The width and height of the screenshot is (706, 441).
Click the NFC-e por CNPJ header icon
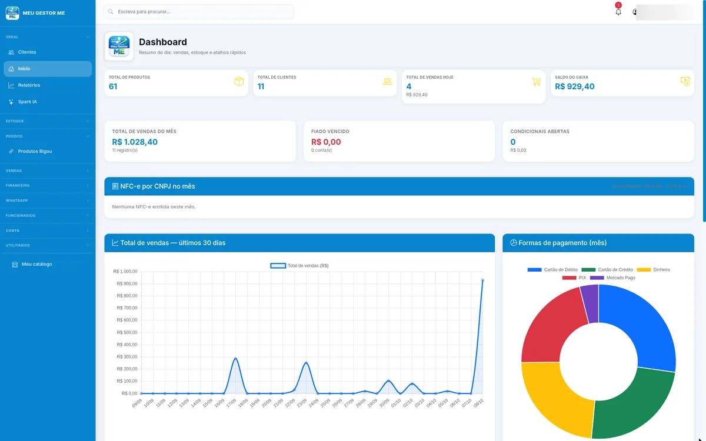click(x=115, y=186)
